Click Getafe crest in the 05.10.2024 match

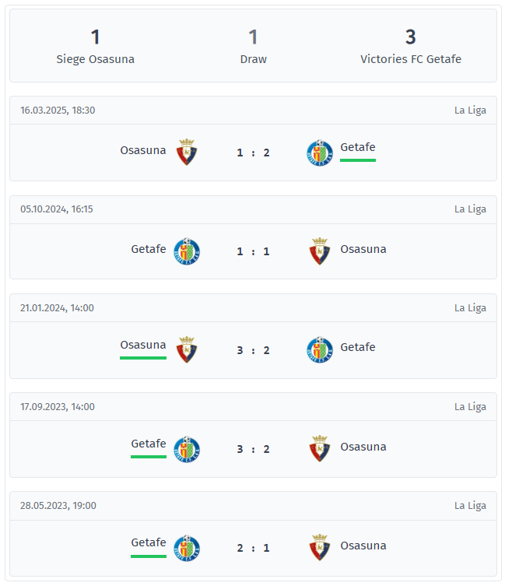coord(186,251)
